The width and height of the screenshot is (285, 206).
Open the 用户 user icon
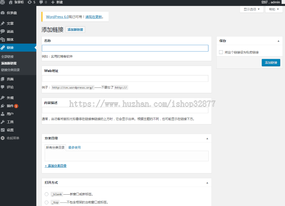[3, 114]
